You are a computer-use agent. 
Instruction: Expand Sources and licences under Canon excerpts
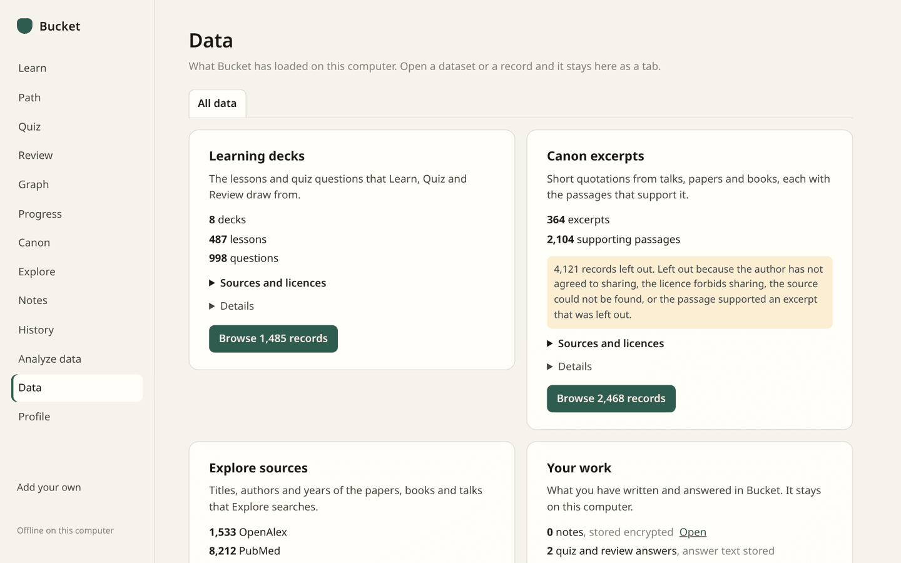[606, 343]
